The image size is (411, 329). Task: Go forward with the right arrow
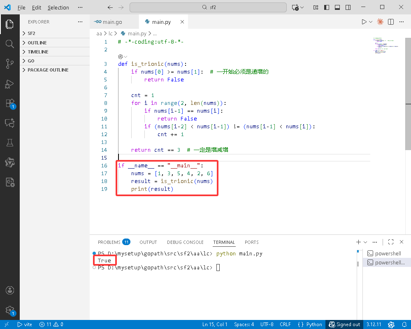click(x=121, y=7)
